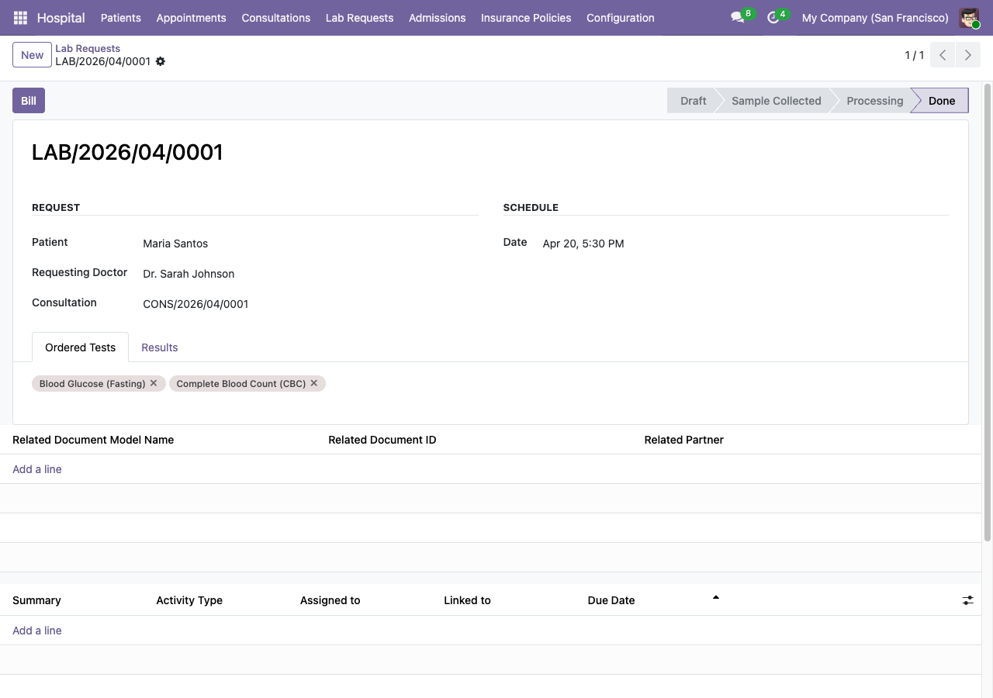This screenshot has width=993, height=698.
Task: Open the Consultations menu
Action: pos(275,18)
